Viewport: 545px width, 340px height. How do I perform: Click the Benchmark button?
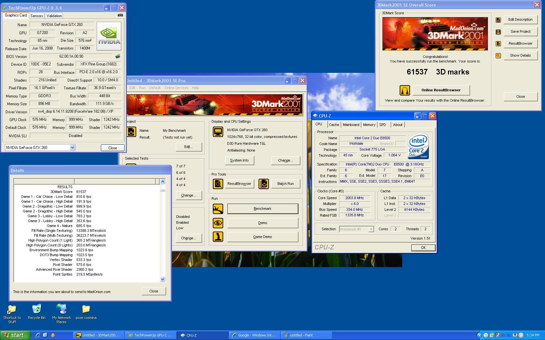pyautogui.click(x=262, y=209)
